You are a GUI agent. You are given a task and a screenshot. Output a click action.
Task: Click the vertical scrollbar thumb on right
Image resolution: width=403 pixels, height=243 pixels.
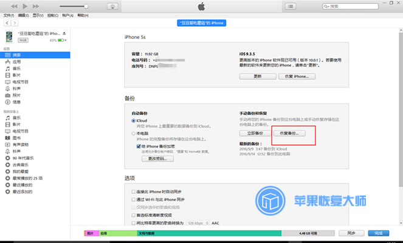tap(401, 109)
